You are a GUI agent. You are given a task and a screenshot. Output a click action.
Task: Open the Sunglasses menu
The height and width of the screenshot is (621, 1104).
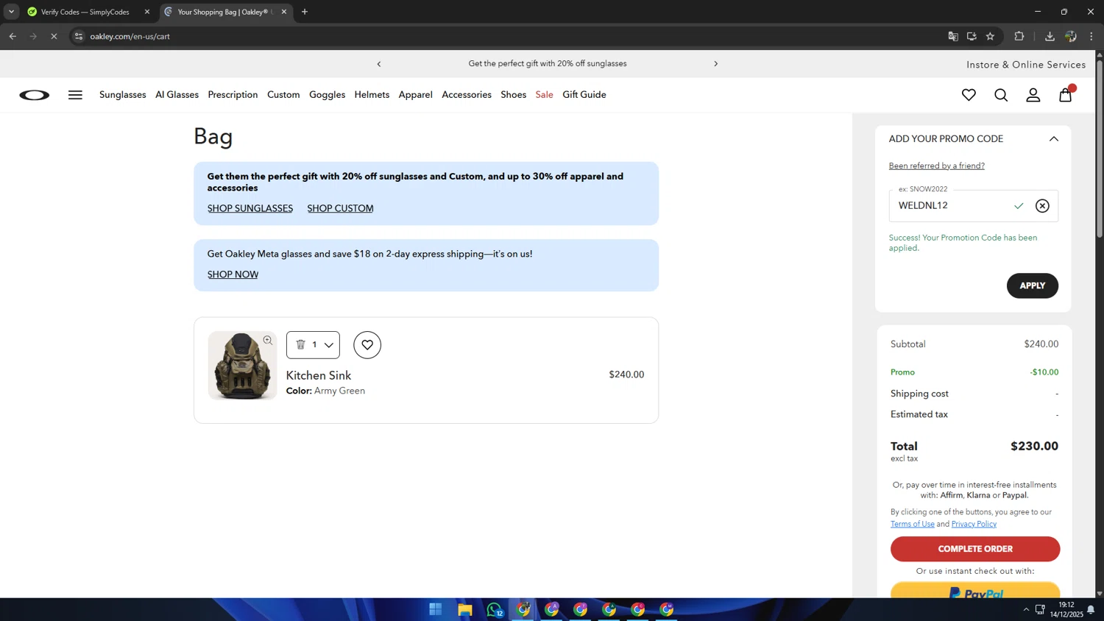click(x=123, y=95)
